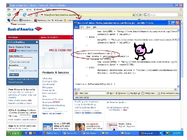
Task: Open the Checking link under Products & Services
Action: tap(47, 79)
